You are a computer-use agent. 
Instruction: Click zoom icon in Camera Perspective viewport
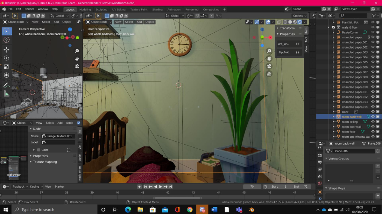pyautogui.click(x=77, y=51)
